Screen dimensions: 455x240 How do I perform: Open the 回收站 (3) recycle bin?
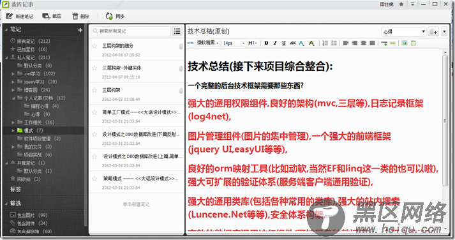26,179
